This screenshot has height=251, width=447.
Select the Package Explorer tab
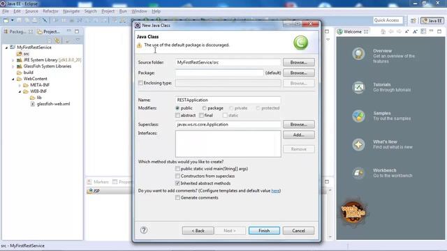(17, 31)
